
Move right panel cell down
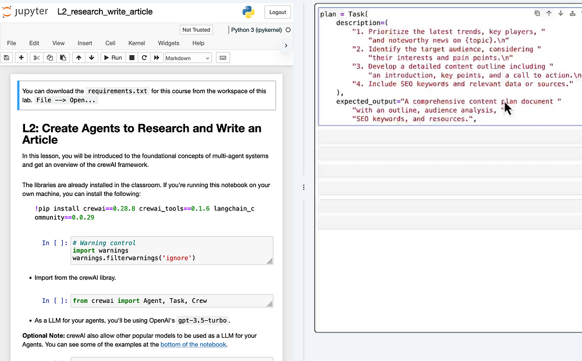(x=560, y=13)
